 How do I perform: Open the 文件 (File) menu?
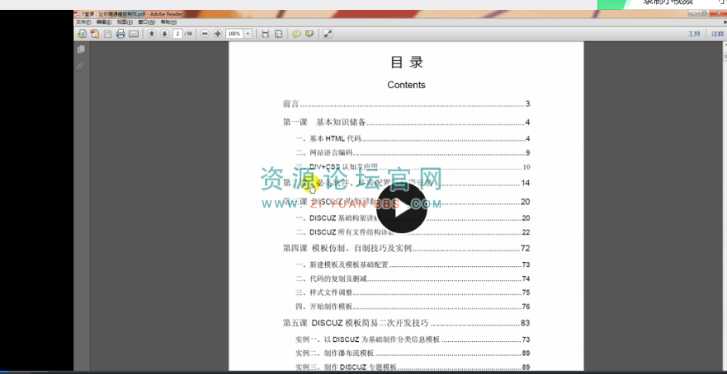pyautogui.click(x=83, y=21)
